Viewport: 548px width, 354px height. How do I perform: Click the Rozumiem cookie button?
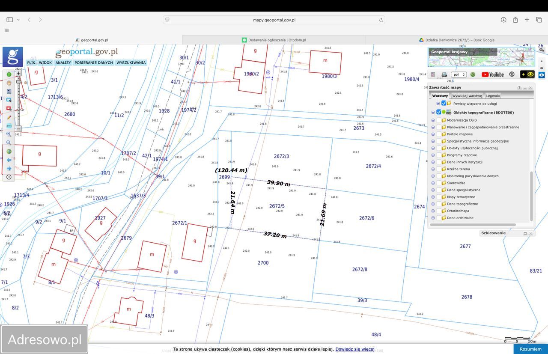point(530,349)
